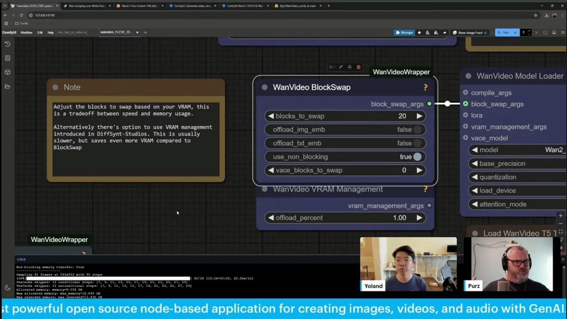Screen dimensions: 567x319
Task: Click block_swap_args output socket on BlockSwap
Action: (x=429, y=104)
